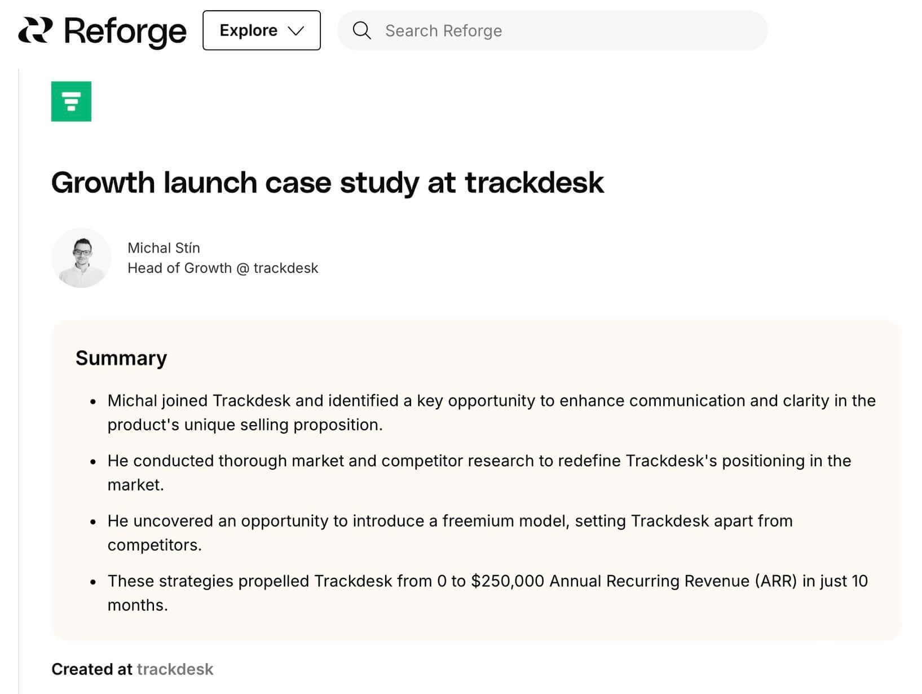
Task: Click Head of Growth @ trackdesk text
Action: 223,268
